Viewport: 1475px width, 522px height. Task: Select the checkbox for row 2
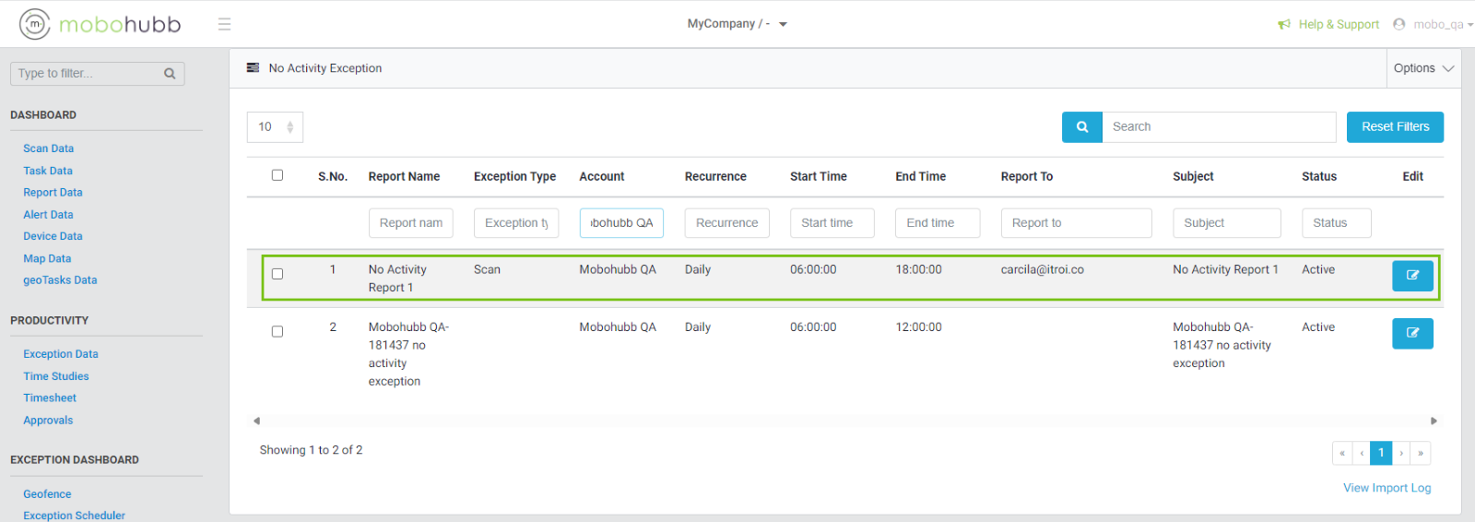277,332
